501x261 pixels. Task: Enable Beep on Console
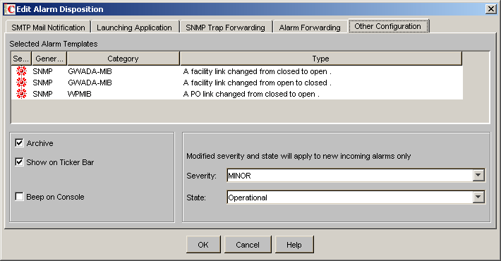(19, 197)
